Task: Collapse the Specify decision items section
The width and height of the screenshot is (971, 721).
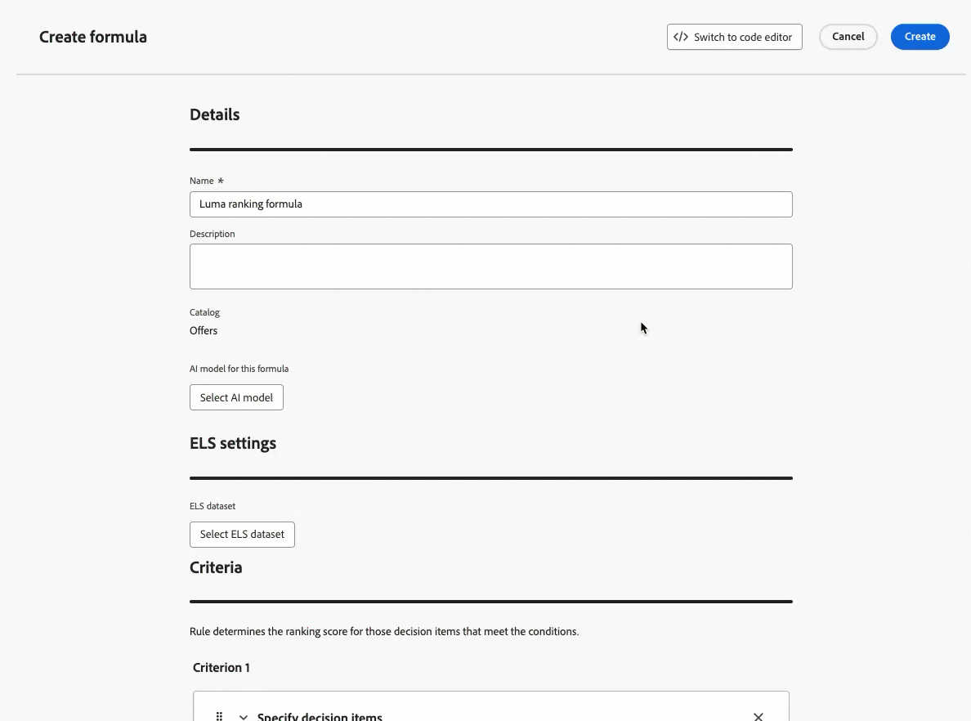Action: click(x=244, y=717)
